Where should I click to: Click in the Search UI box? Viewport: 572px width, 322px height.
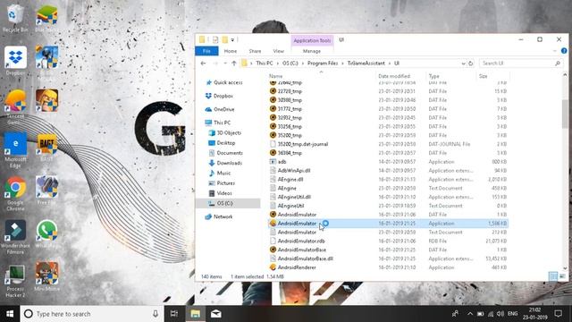(521, 64)
